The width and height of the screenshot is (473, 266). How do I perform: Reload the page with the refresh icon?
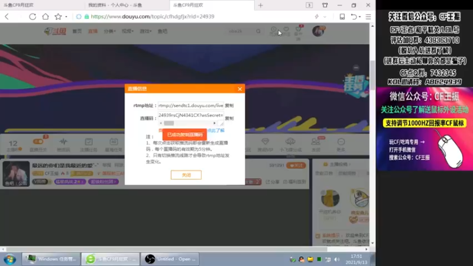point(33,17)
